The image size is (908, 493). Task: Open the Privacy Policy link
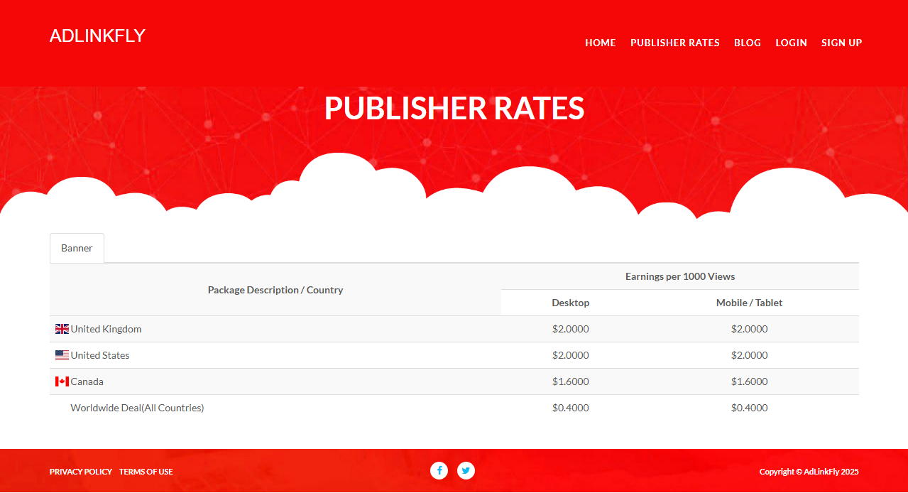pos(81,472)
